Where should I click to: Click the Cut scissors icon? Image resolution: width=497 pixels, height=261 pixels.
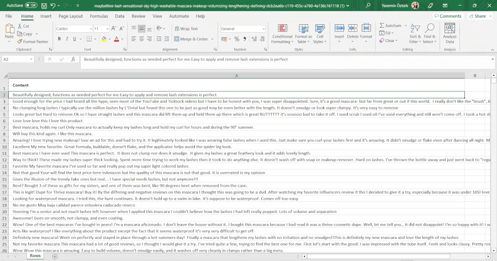20,26
